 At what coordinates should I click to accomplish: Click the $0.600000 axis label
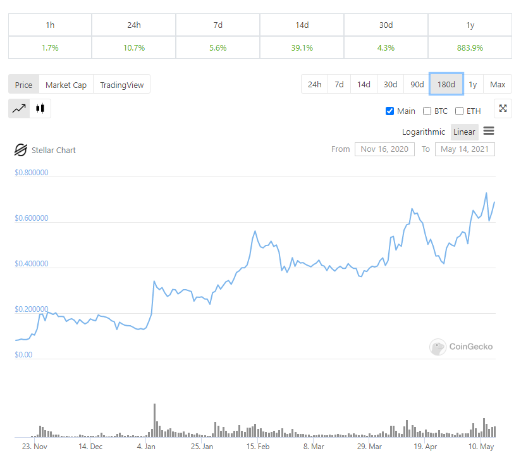click(x=32, y=218)
